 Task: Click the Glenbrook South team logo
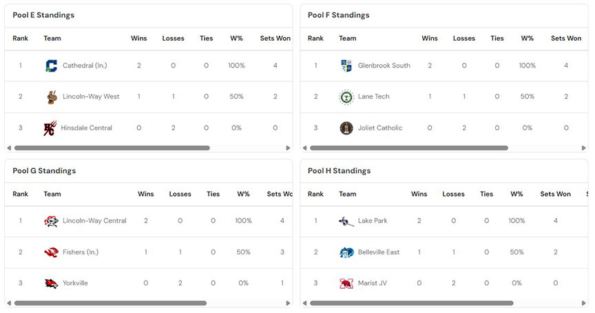click(346, 65)
